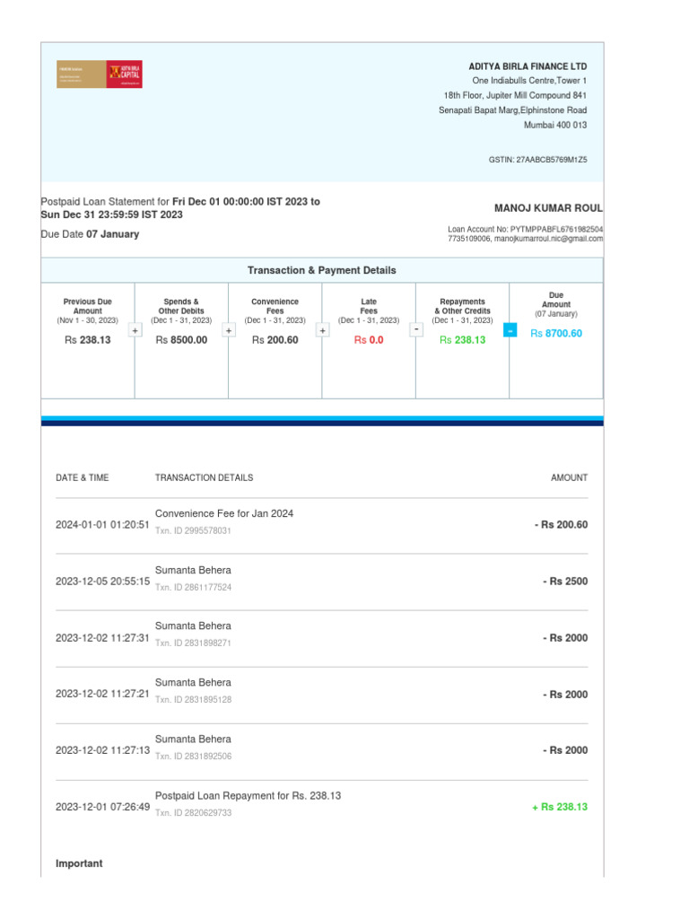This screenshot has width=689, height=919.
Task: Click the DATE & TIME column header
Action: [x=82, y=477]
